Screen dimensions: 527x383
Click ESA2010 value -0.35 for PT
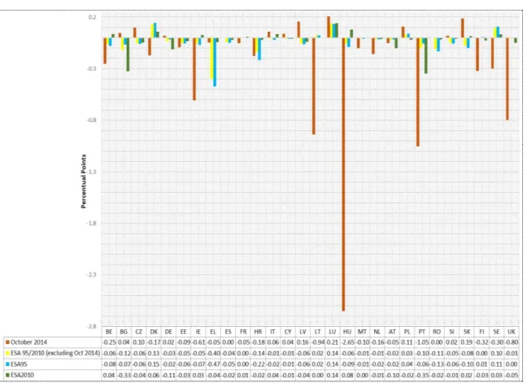(x=422, y=375)
